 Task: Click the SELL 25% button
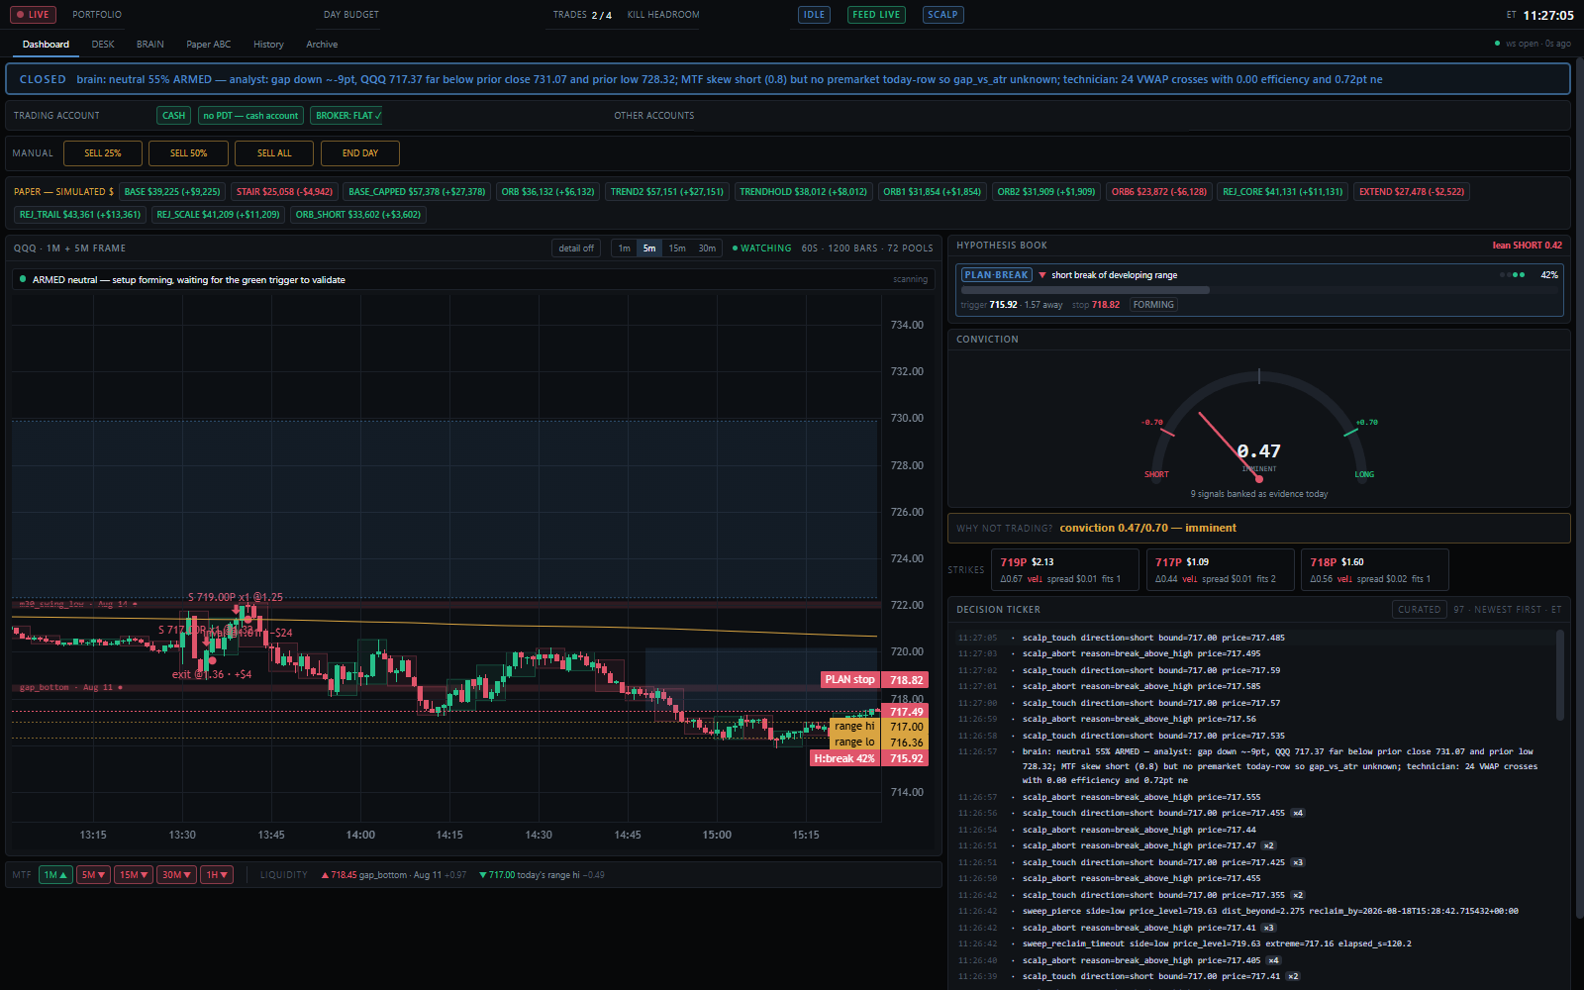pos(103,153)
